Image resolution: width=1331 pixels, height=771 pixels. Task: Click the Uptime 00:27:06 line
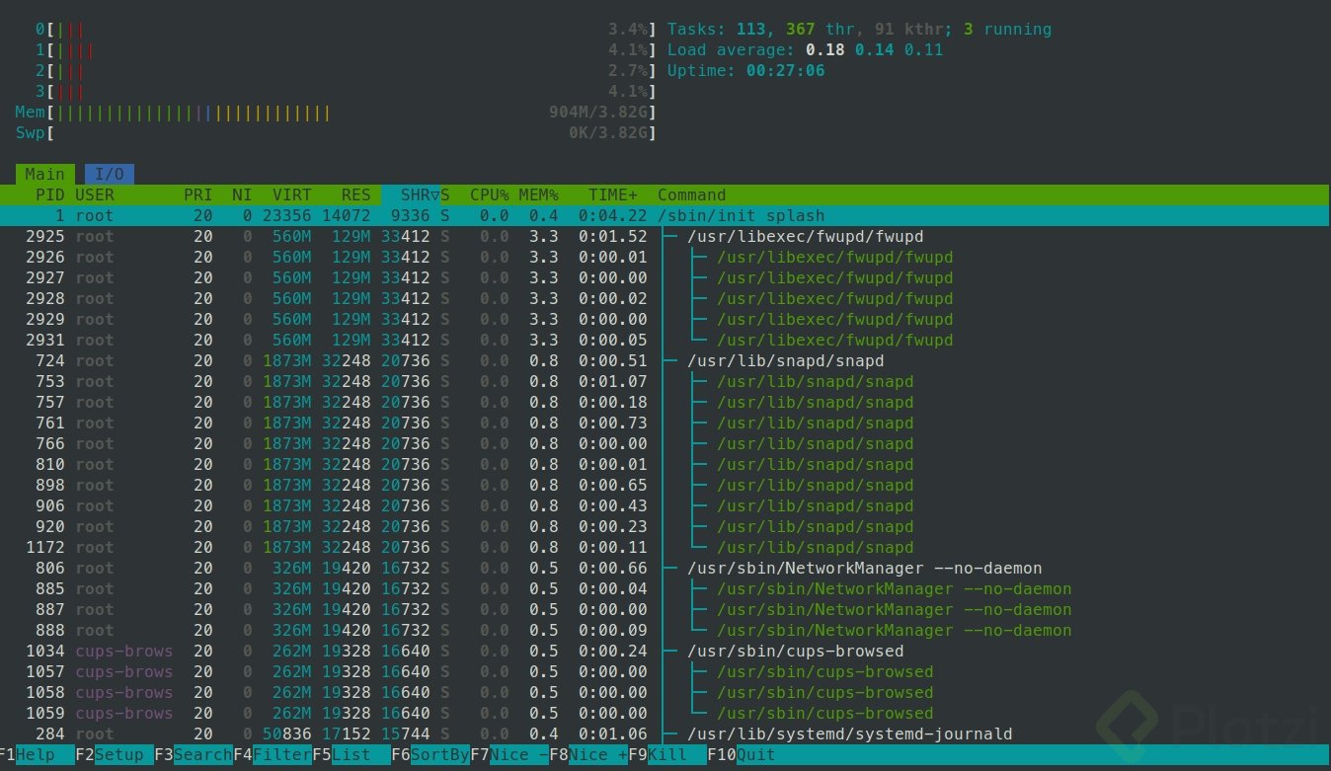[x=745, y=71]
